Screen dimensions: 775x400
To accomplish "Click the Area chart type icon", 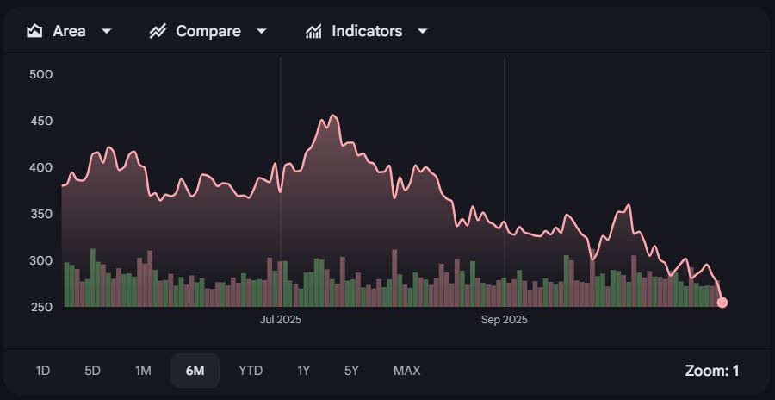I will click(34, 31).
